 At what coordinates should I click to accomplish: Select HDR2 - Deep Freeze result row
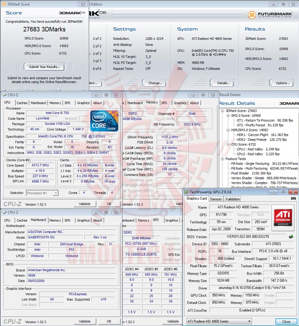click(x=262, y=140)
